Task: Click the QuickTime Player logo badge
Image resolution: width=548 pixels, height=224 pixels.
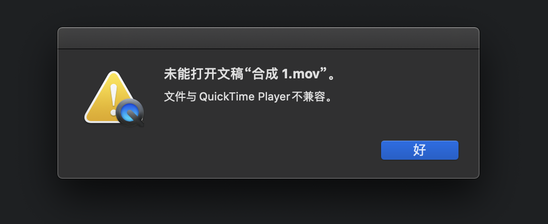Action: coord(130,113)
